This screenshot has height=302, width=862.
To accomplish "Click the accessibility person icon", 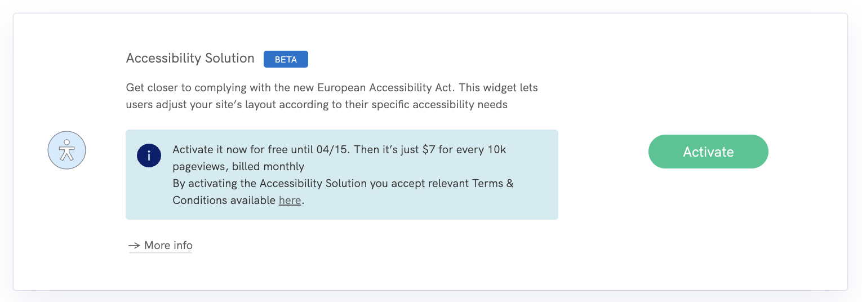I will (66, 150).
